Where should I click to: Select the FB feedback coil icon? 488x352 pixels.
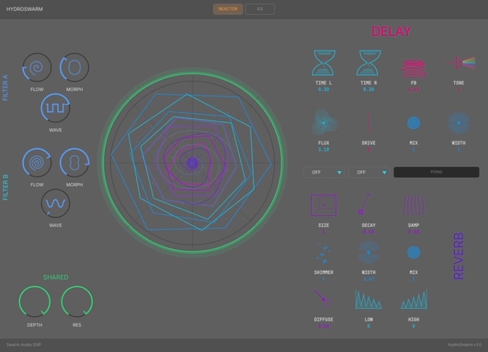pos(414,66)
